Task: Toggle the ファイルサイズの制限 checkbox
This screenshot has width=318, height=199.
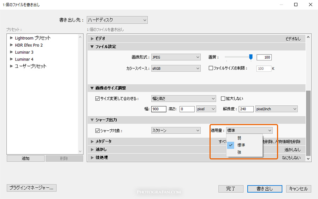Action: pyautogui.click(x=211, y=68)
